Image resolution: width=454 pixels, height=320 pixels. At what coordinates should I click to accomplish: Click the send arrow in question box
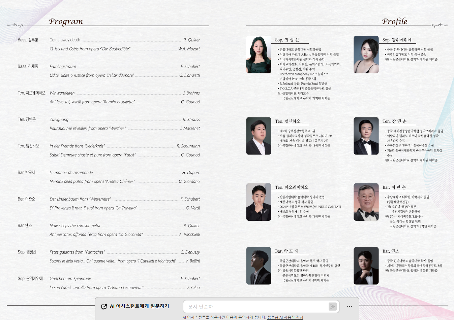pos(333,307)
